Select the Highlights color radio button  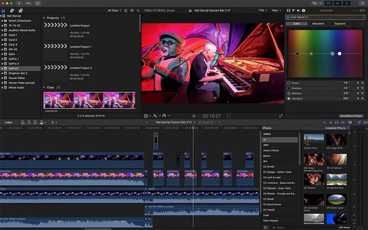(289, 99)
